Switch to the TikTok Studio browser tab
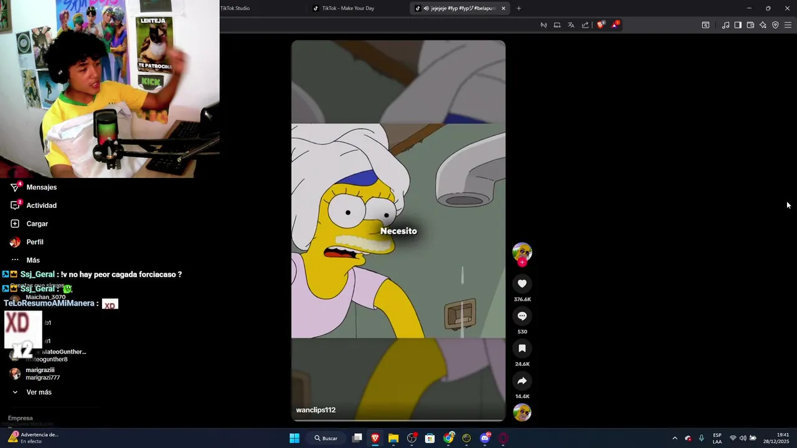 pyautogui.click(x=235, y=8)
